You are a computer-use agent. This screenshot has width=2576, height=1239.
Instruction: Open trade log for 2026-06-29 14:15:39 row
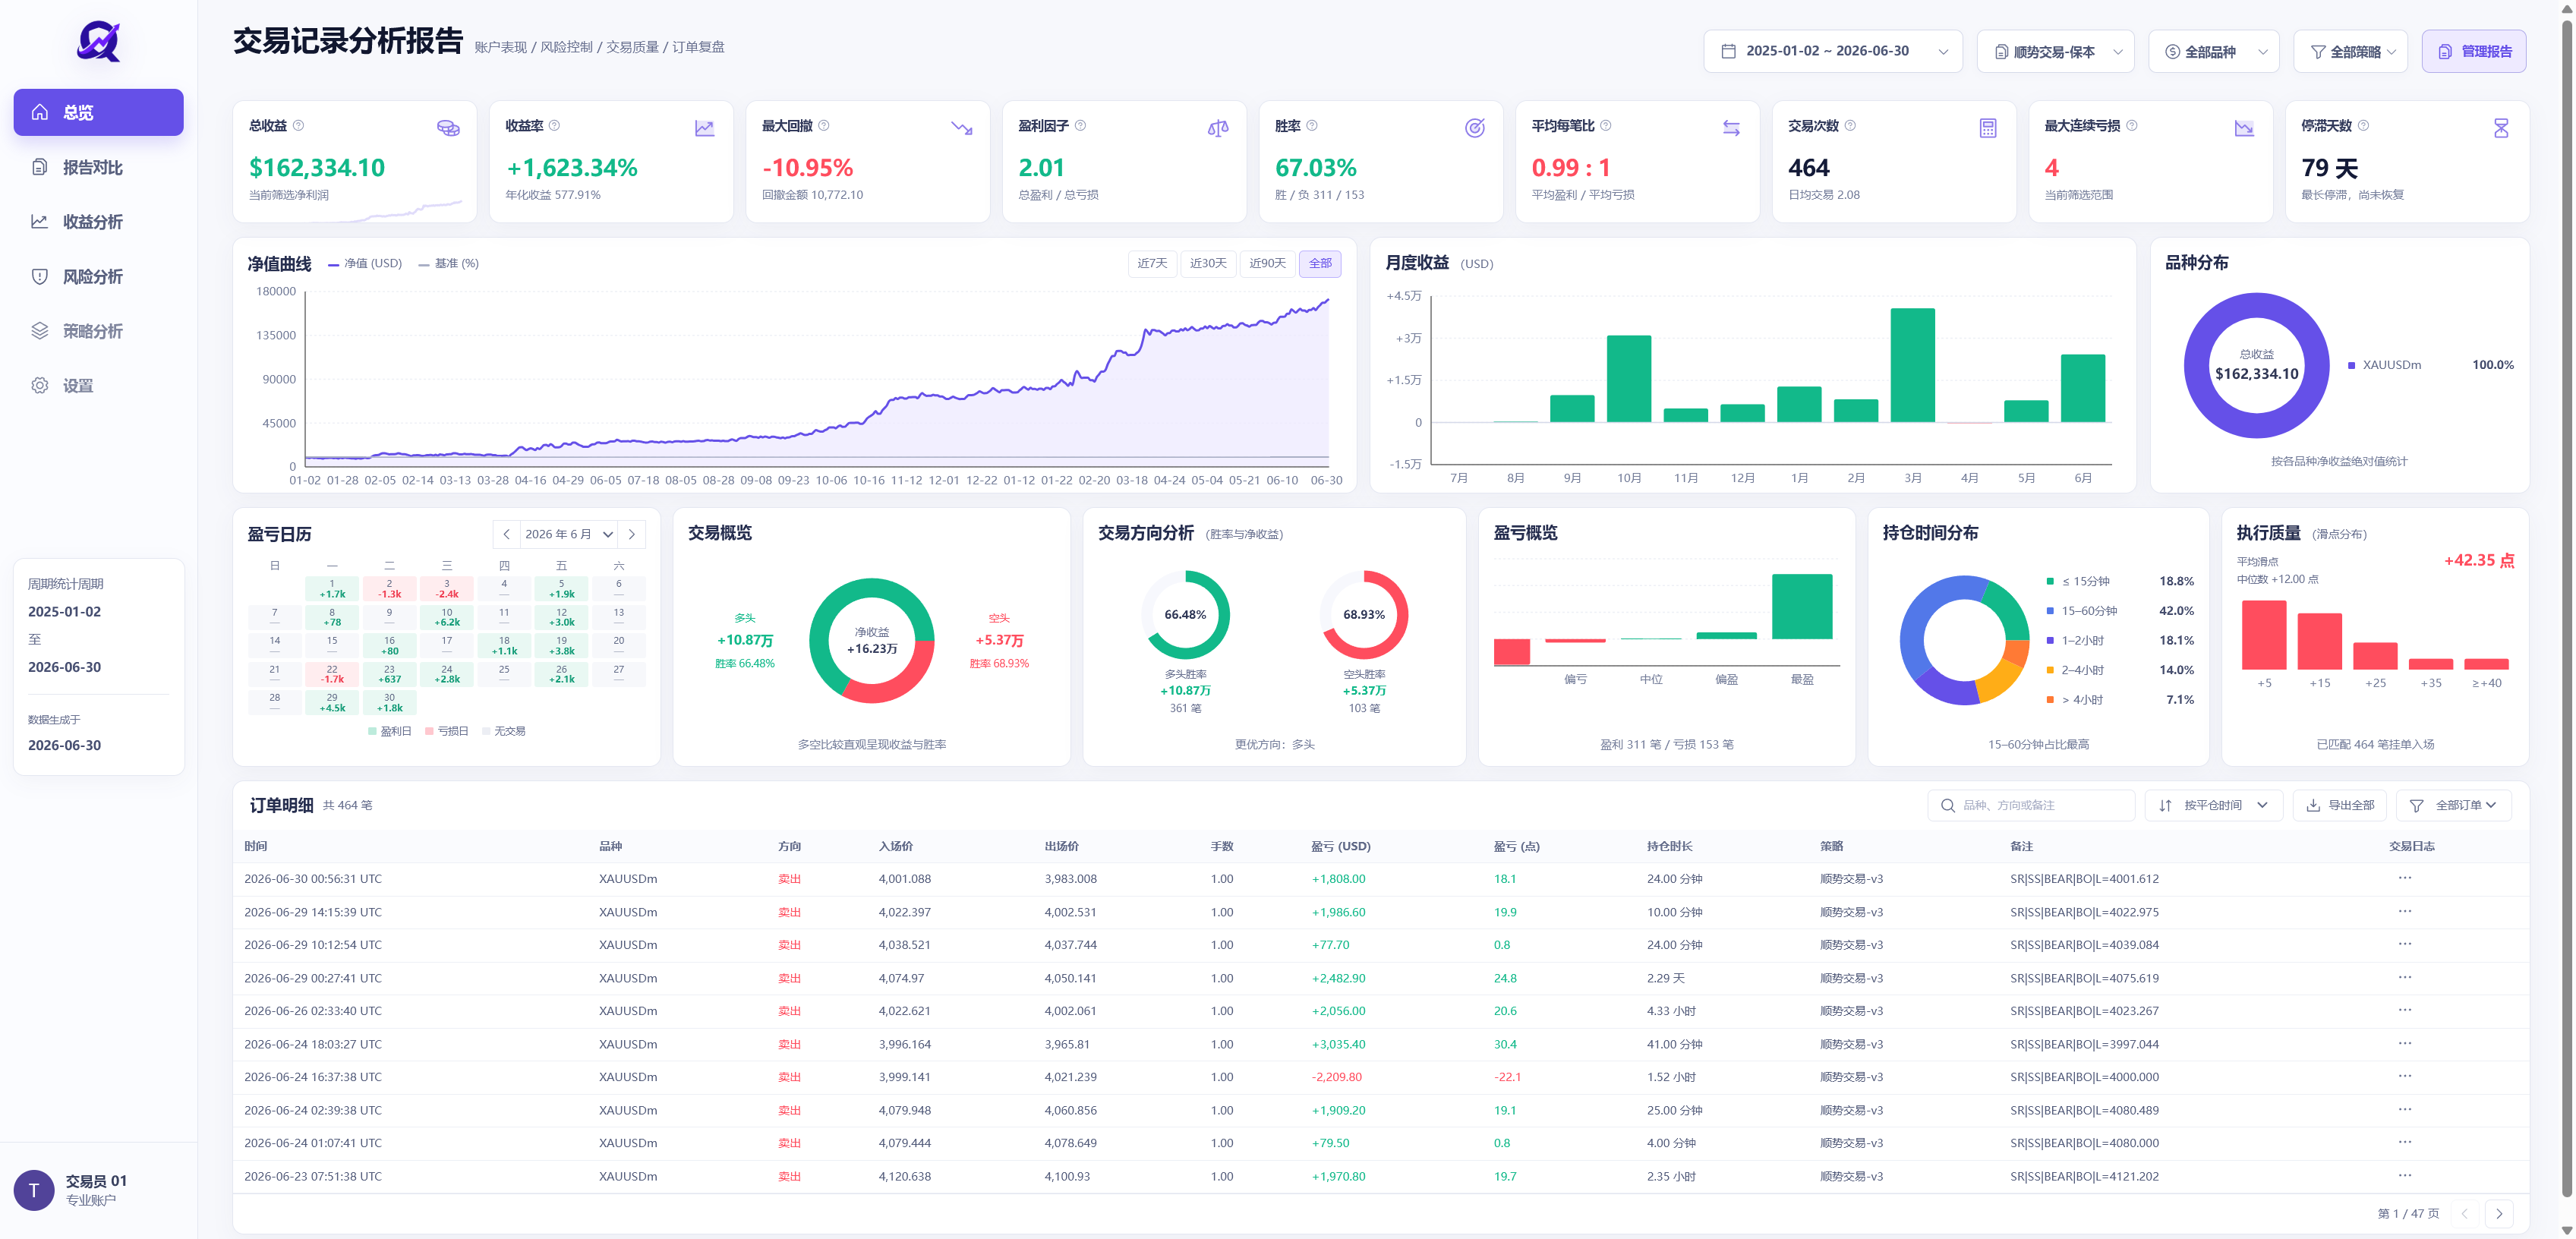[2405, 911]
